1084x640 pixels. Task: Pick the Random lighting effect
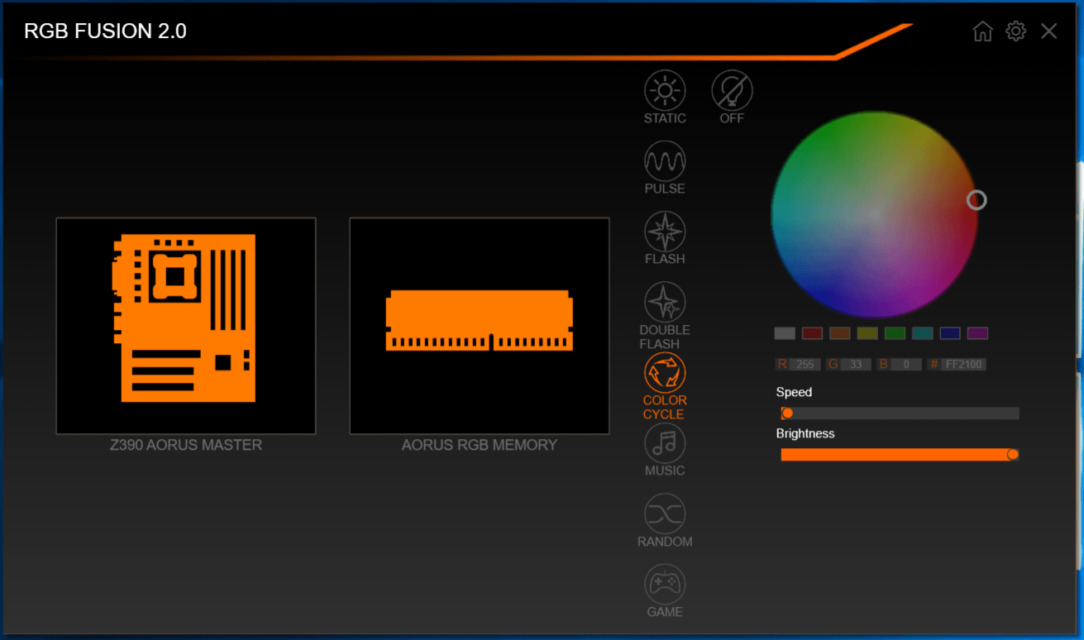(x=665, y=513)
